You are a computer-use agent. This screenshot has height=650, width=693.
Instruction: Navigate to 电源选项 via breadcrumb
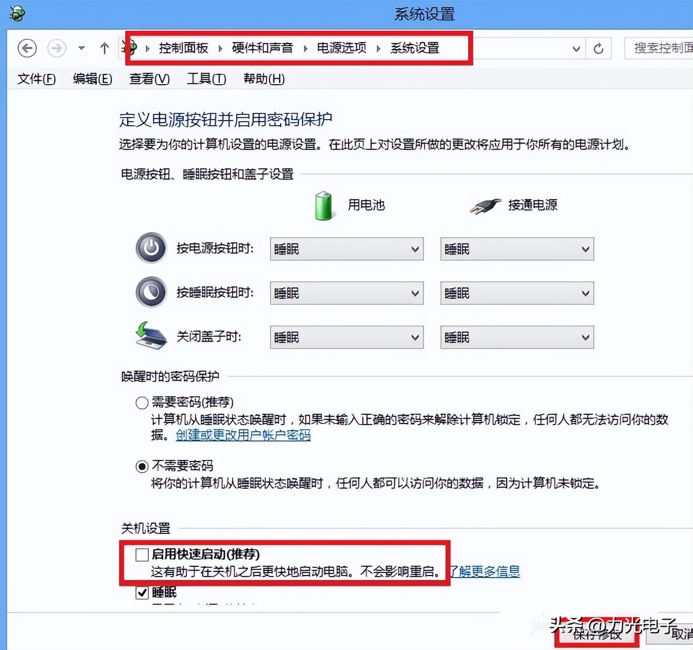pos(341,48)
